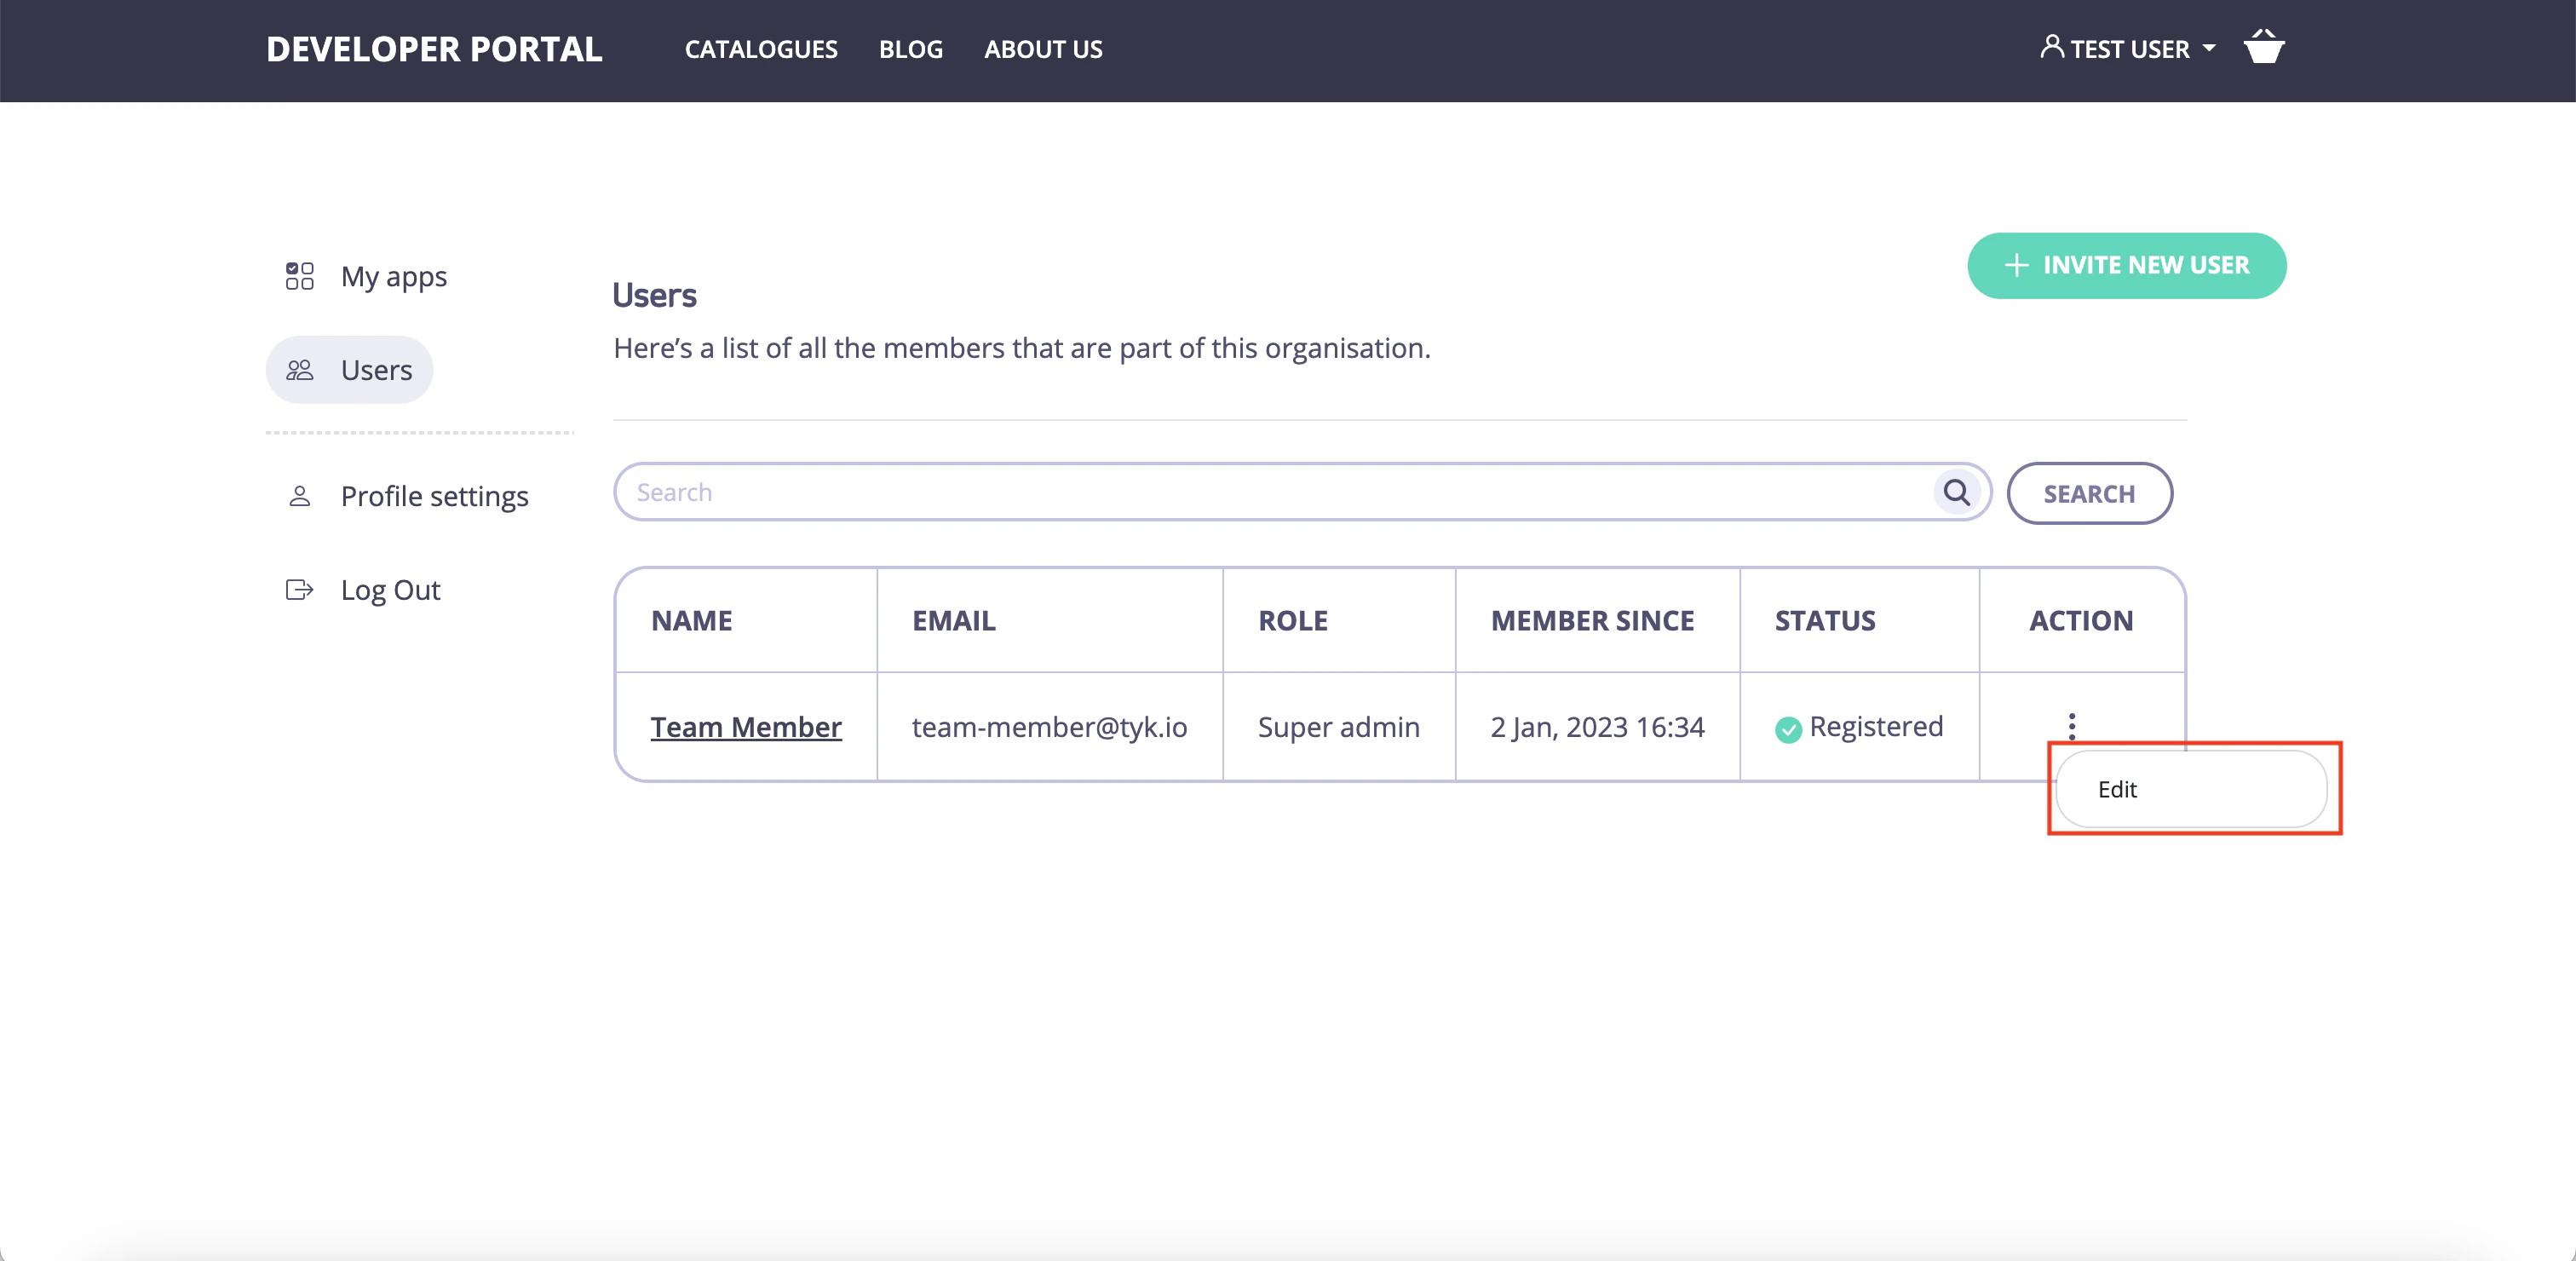The image size is (2576, 1261).
Task: Toggle the dotted divider under Users menu
Action: tap(420, 433)
